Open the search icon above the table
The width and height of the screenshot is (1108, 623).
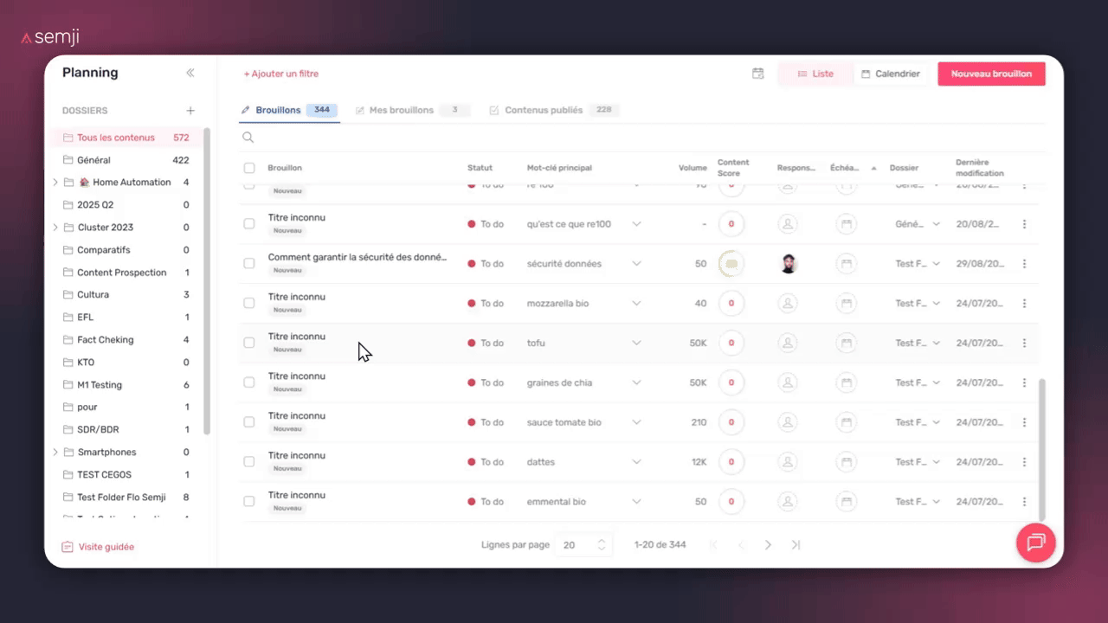[x=248, y=138]
